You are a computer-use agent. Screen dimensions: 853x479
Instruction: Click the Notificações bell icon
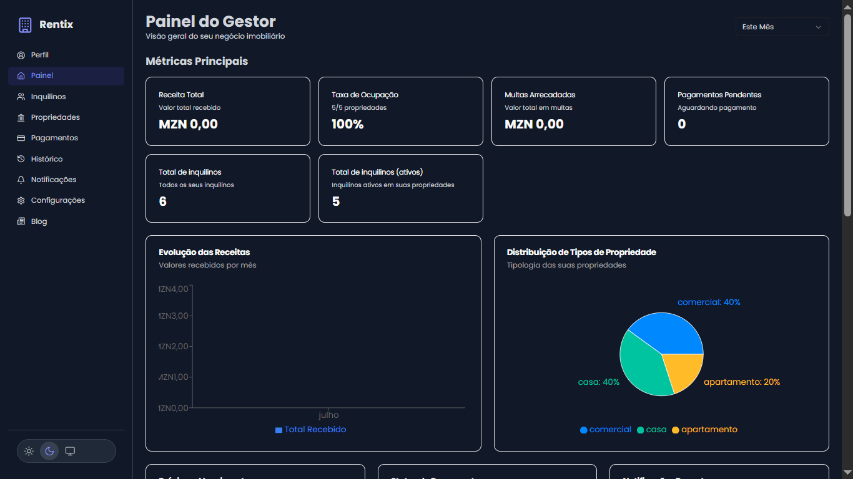[21, 180]
